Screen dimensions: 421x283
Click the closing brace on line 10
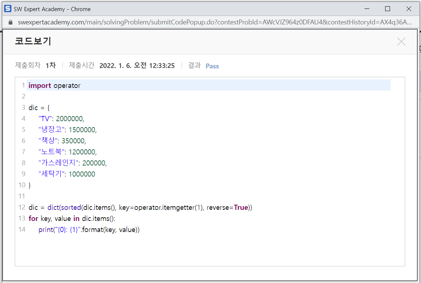[x=30, y=185]
